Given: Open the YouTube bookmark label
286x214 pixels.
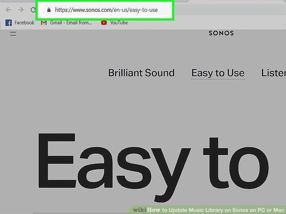Looking at the screenshot, I should coord(119,23).
